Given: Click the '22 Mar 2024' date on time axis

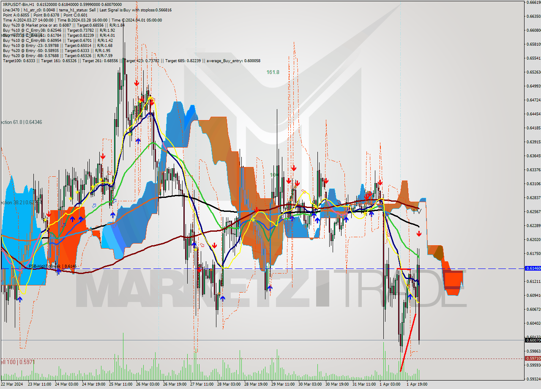Looking at the screenshot, I should [x=12, y=384].
